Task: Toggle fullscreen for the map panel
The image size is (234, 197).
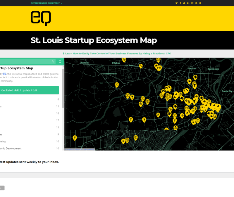Action: 60,61
